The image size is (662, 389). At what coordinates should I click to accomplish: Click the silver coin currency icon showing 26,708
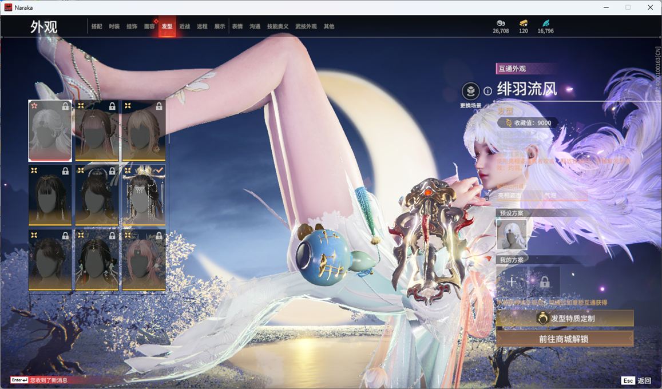501,23
